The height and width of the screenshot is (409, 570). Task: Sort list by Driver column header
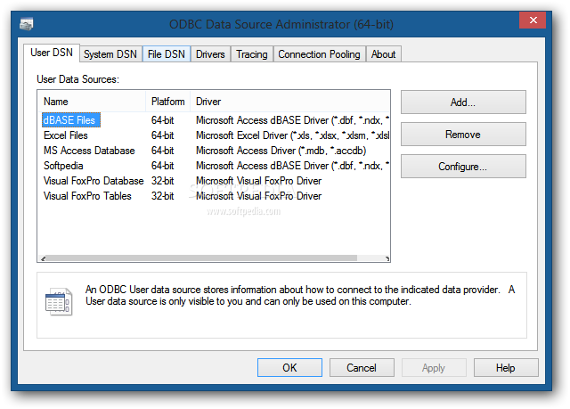(x=289, y=102)
